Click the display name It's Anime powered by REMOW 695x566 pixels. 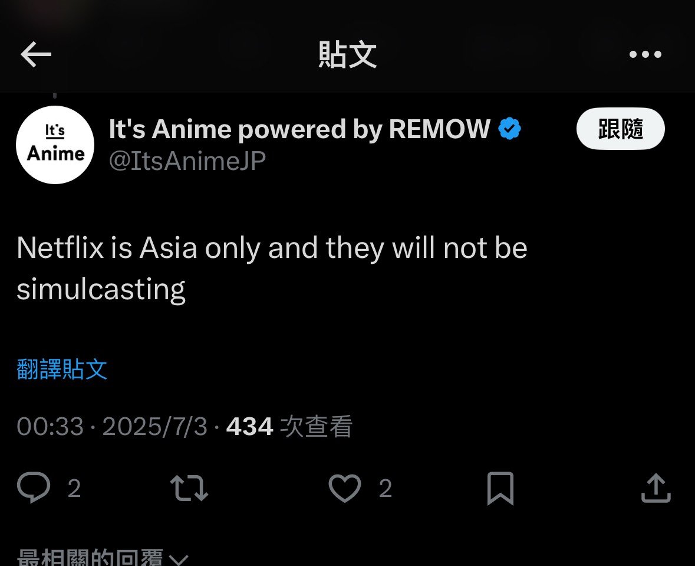click(x=299, y=129)
